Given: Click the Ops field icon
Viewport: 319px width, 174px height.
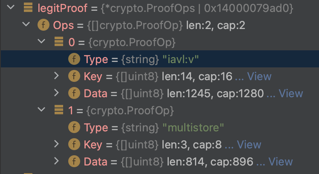Looking at the screenshot, I should click(x=43, y=25).
